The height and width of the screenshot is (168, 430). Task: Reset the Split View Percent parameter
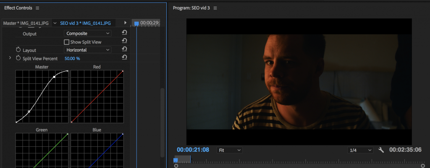pos(124,57)
